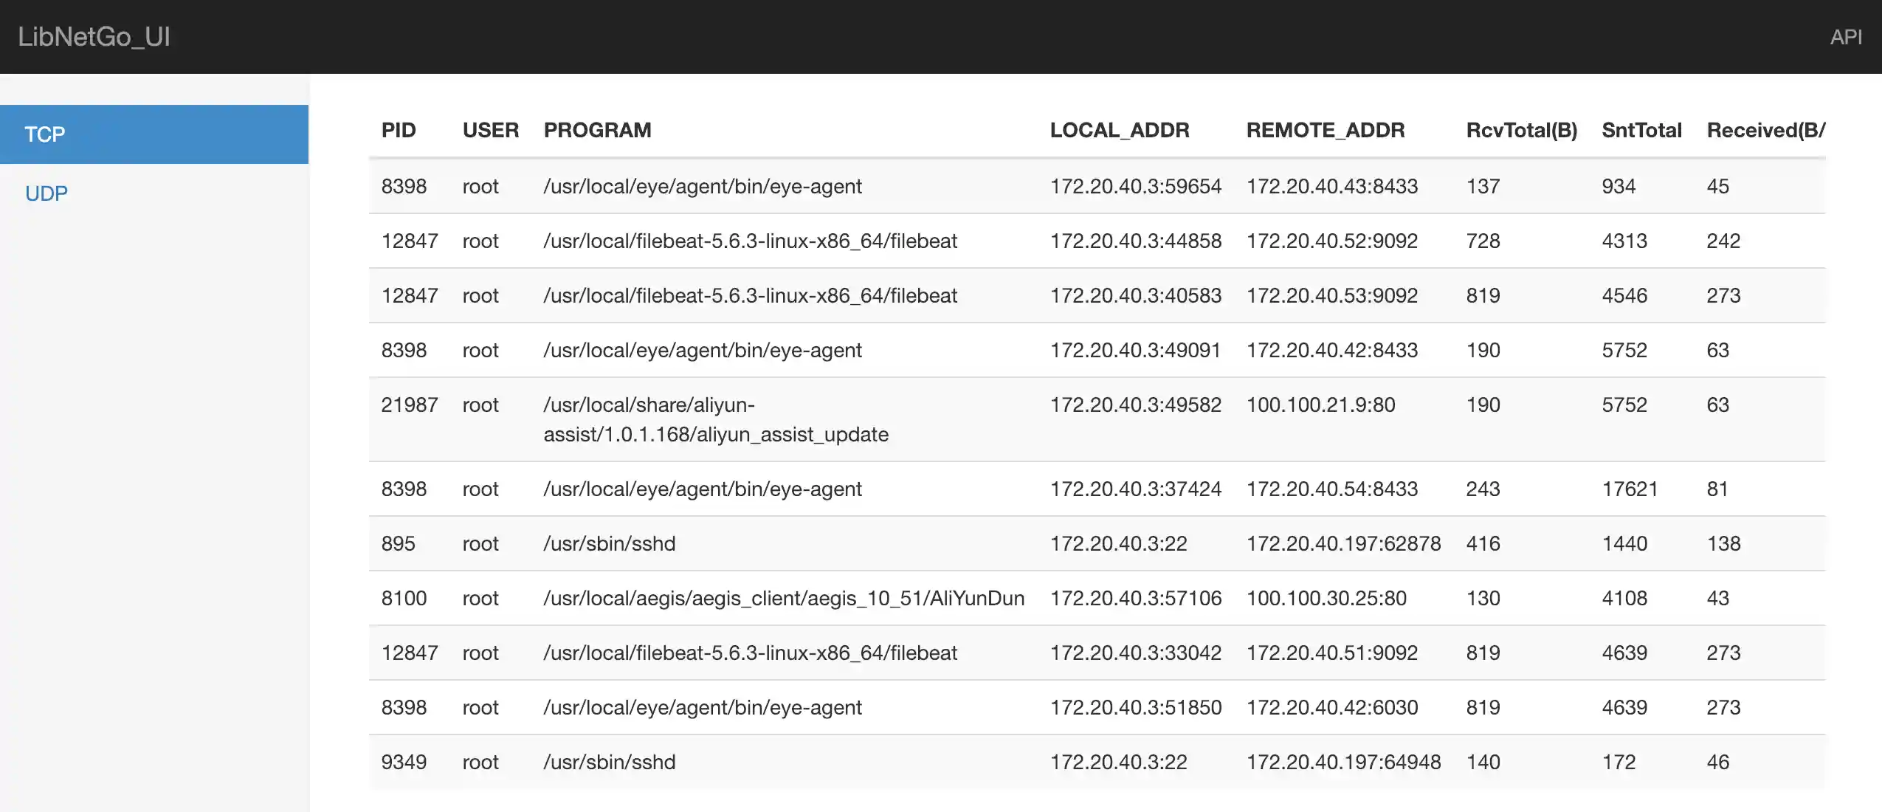Screen dimensions: 1882x812
Task: Select the TCP tab in sidebar
Action: pyautogui.click(x=44, y=134)
